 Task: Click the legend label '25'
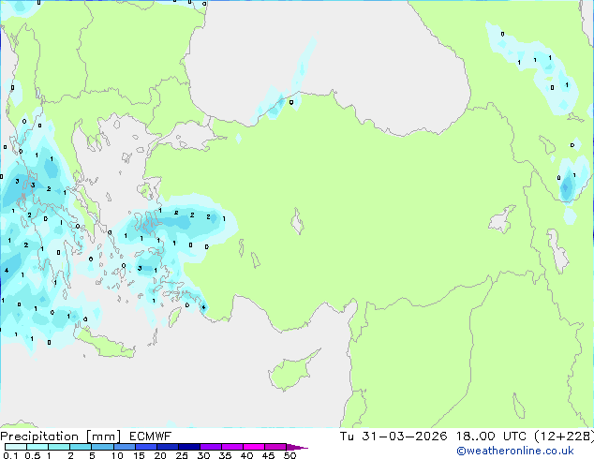[182, 455]
